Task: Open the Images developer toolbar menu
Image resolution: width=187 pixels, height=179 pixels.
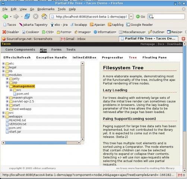Action: (x=82, y=32)
